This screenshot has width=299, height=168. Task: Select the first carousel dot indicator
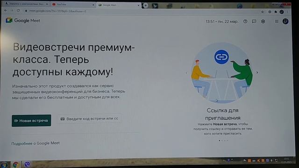(219, 140)
